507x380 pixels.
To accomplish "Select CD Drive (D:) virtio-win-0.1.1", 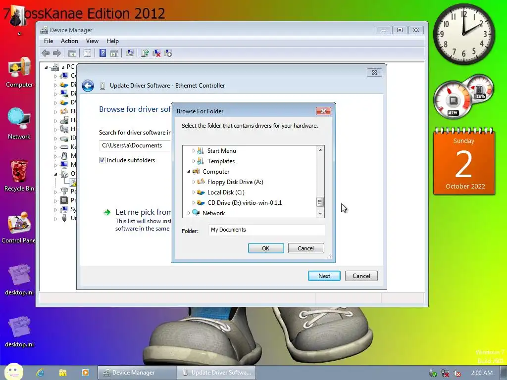I will click(x=245, y=202).
